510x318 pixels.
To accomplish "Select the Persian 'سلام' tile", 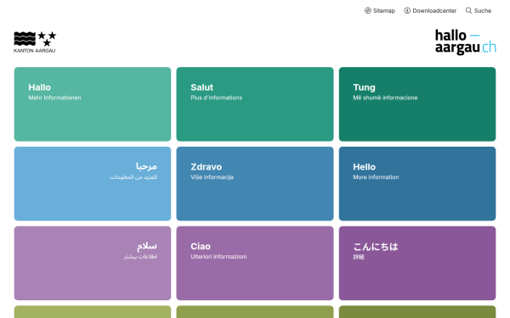I will 93,263.
